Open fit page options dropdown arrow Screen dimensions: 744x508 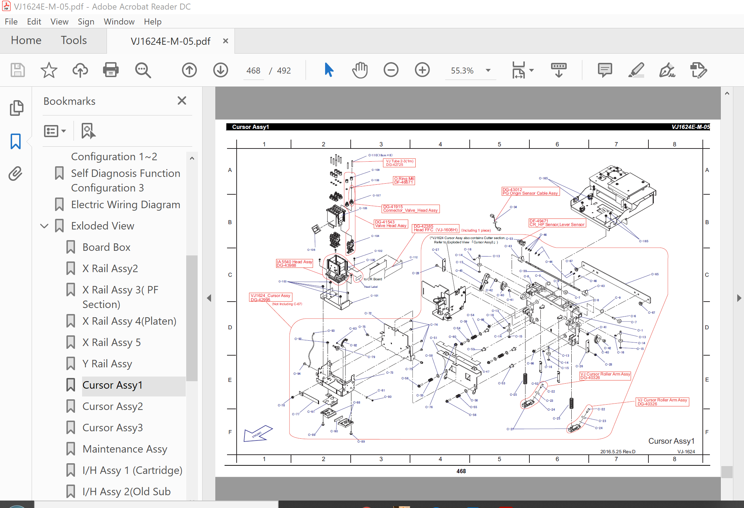coord(532,70)
